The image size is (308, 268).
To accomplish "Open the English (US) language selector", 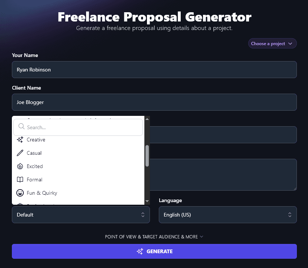I will click(x=227, y=215).
